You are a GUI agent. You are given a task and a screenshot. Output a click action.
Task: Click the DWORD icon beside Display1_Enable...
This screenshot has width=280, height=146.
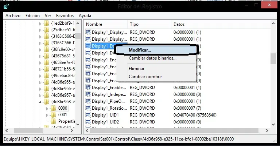[88, 87]
